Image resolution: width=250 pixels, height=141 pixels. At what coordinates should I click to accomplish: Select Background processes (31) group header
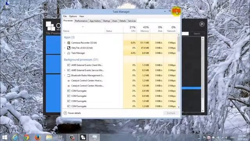[x=81, y=60]
